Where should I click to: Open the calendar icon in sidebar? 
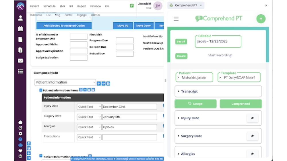tap(20, 29)
